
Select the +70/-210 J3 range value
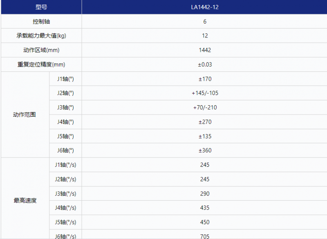click(x=205, y=108)
